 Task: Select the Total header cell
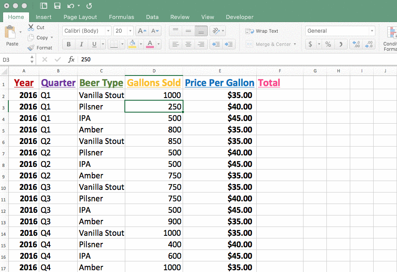(x=279, y=83)
